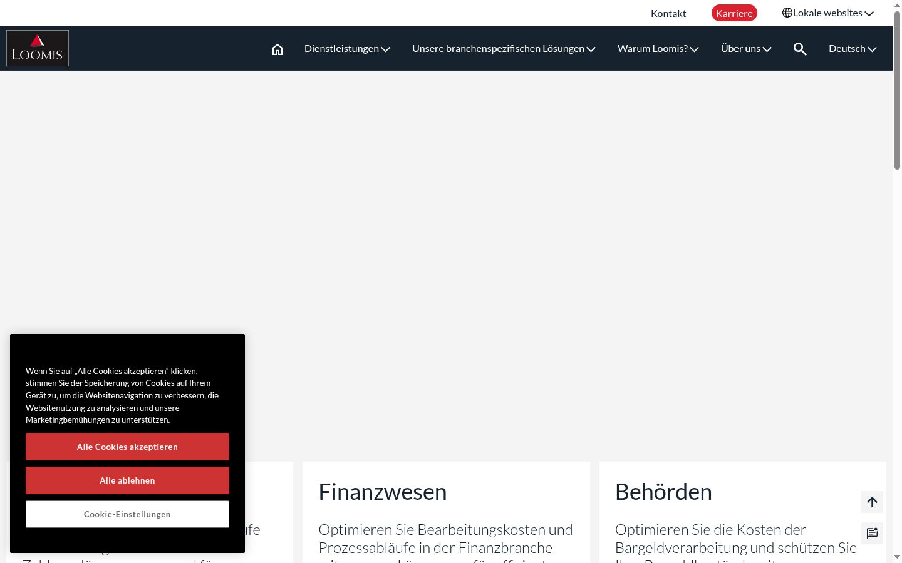Click the scrollbar down arrow
This screenshot has height=563, width=902.
coord(897,557)
